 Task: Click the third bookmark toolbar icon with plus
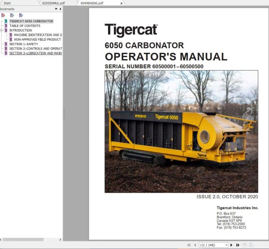(x=21, y=15)
